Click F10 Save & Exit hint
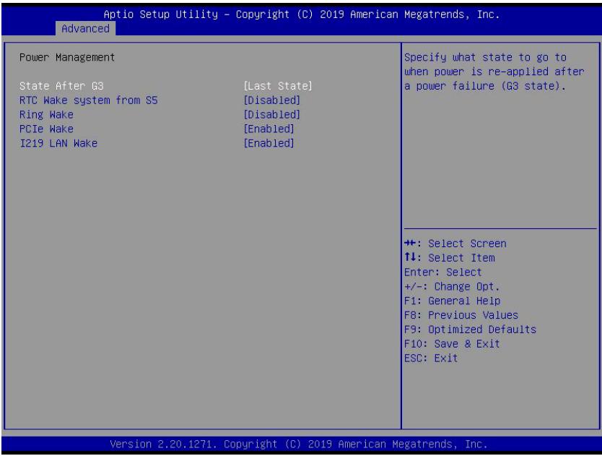Viewport: 602px width, 456px height. click(x=452, y=343)
